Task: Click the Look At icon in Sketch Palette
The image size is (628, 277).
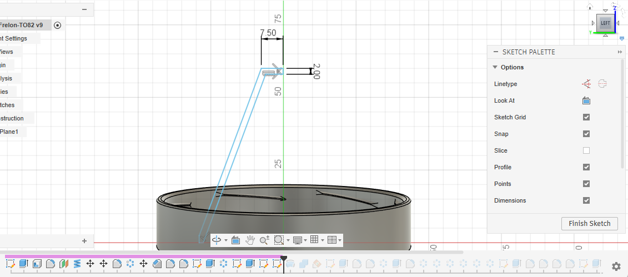Action: (x=586, y=100)
